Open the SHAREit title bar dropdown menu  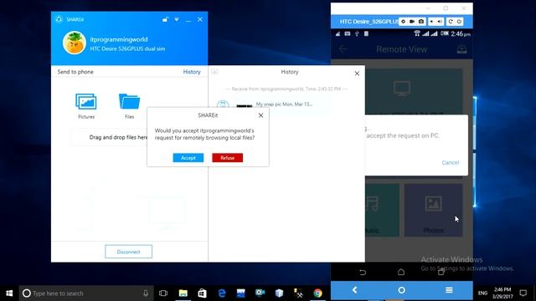coord(177,19)
